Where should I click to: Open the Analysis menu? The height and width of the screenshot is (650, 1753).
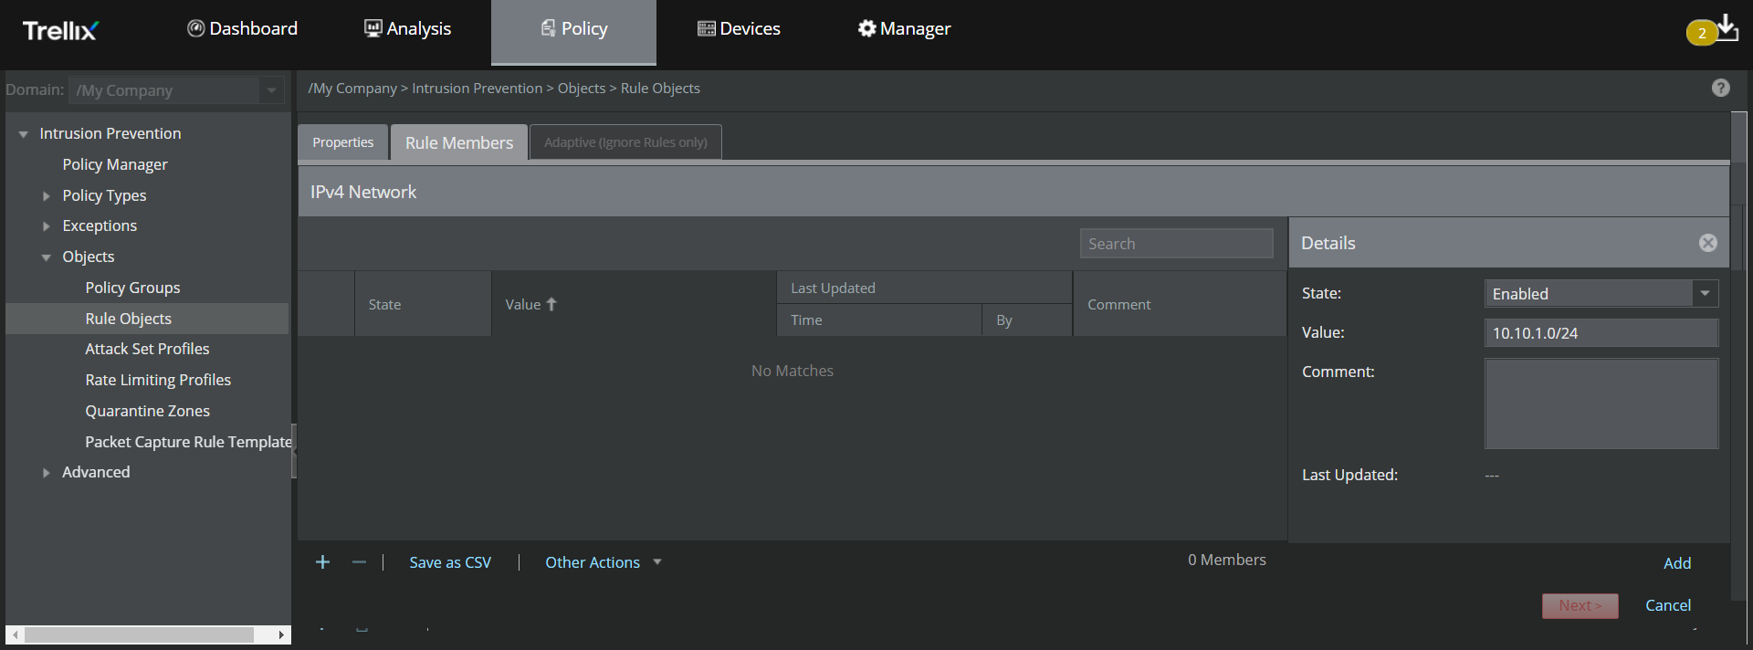408,28
